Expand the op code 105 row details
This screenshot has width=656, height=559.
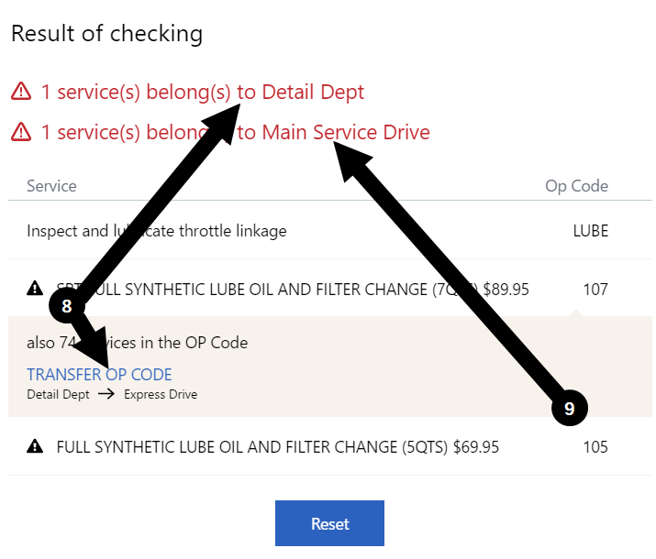coord(595,446)
